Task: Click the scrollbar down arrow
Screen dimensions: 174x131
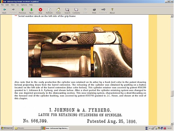Action: click(172, 124)
